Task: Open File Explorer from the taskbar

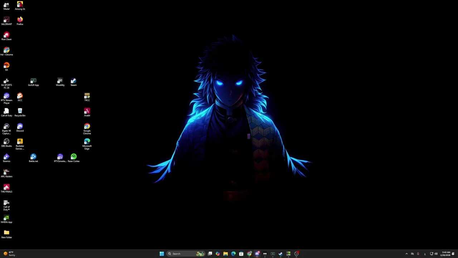Action: click(225, 254)
